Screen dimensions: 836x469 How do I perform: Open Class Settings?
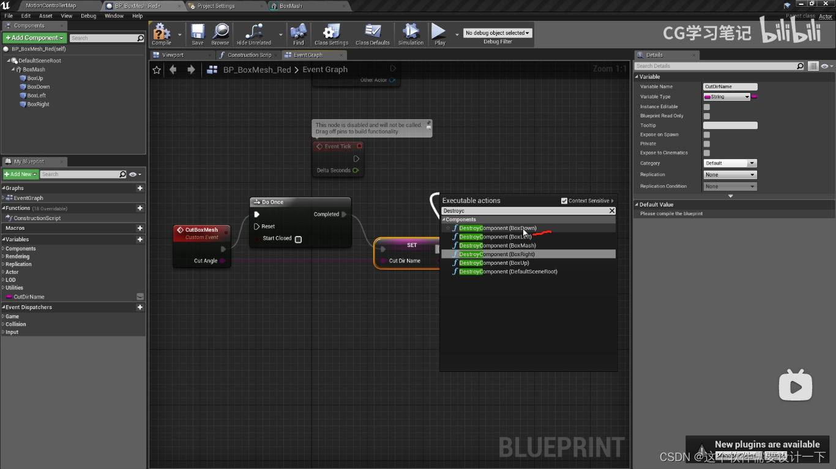(x=331, y=34)
